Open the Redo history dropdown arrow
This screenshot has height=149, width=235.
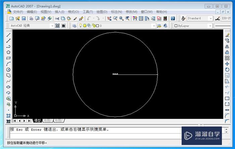tap(103, 18)
